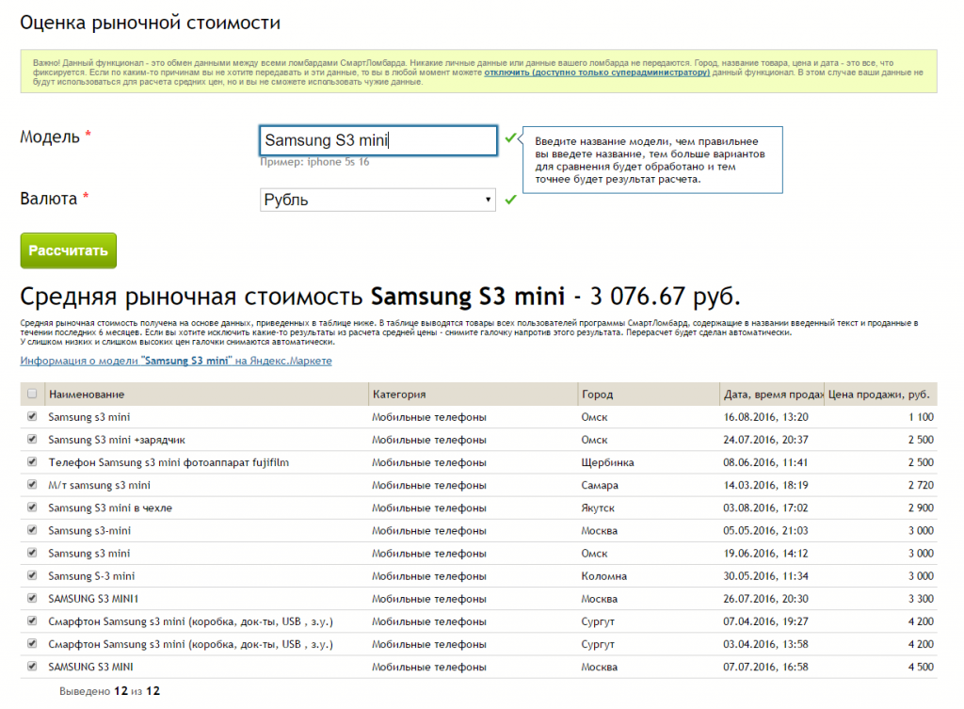Click the date cell 24.07.2016, 20:37
The height and width of the screenshot is (709, 964).
coord(765,440)
